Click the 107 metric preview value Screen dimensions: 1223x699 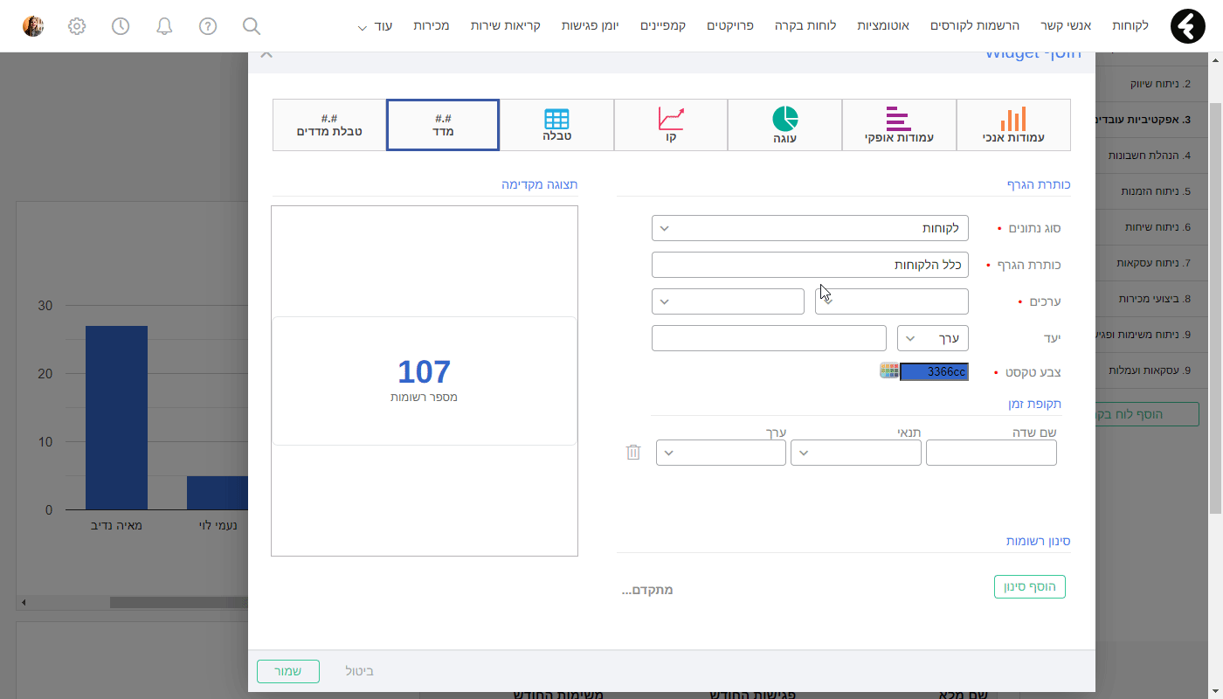point(424,372)
